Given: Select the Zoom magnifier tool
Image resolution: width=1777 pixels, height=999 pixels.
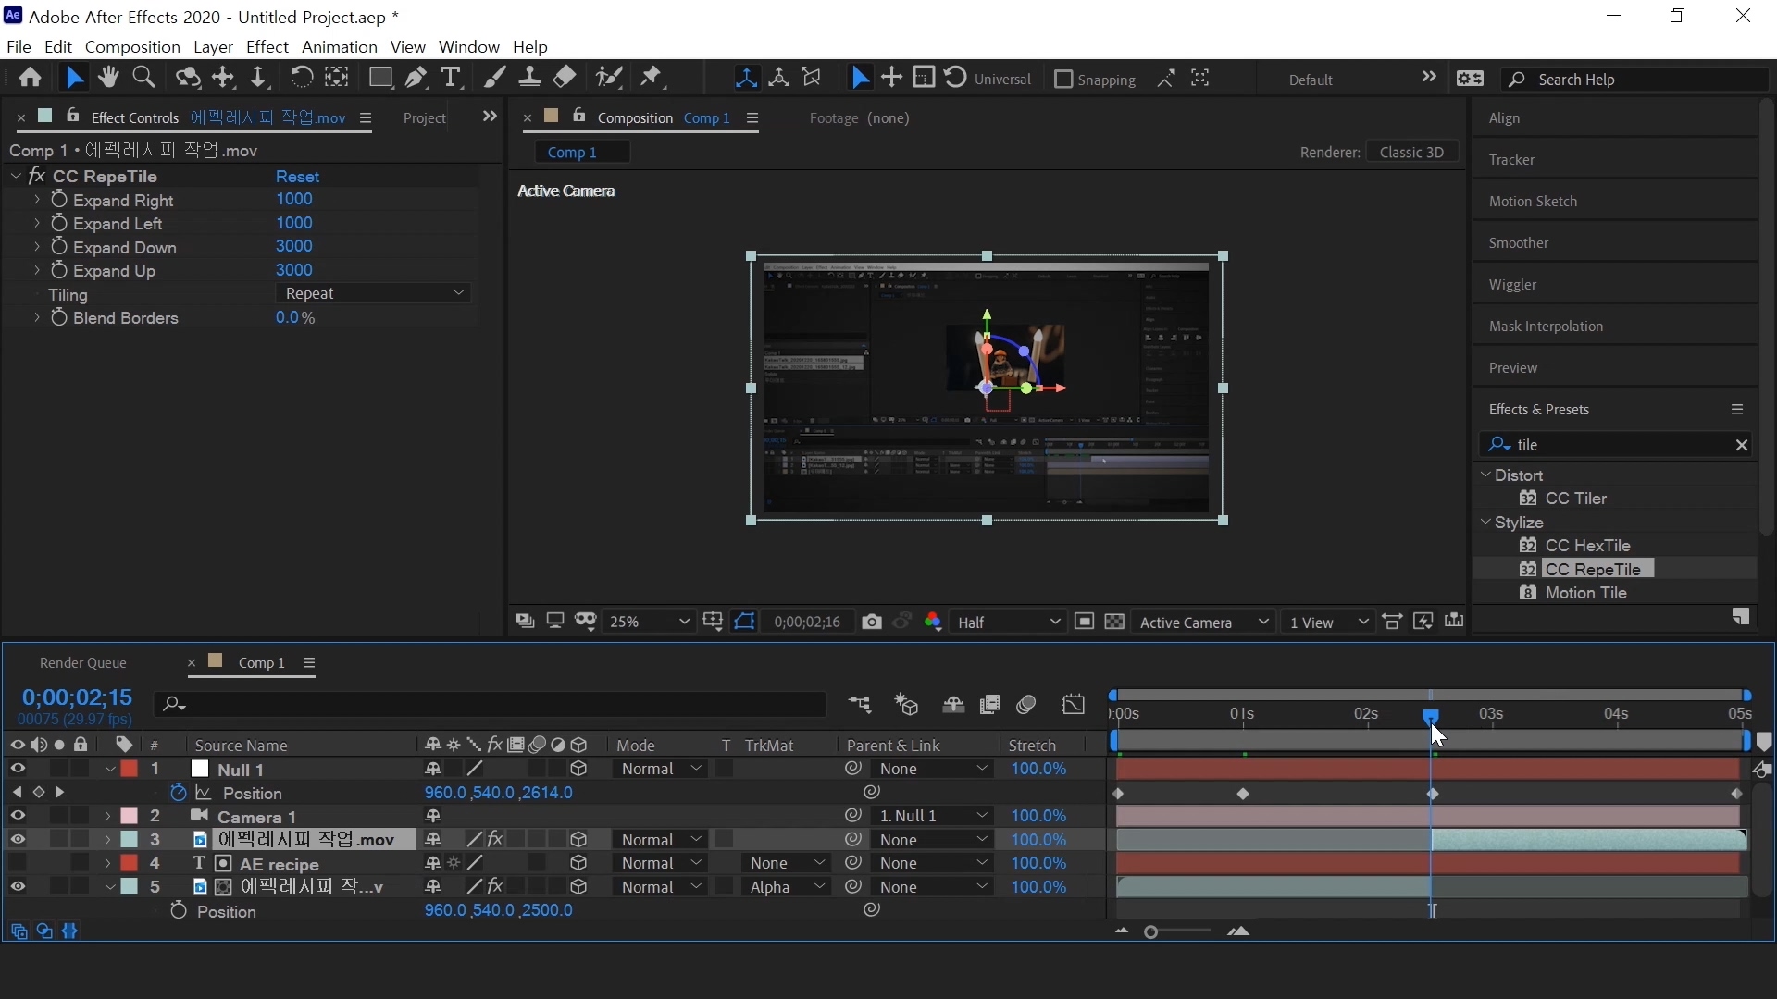Looking at the screenshot, I should tap(143, 78).
